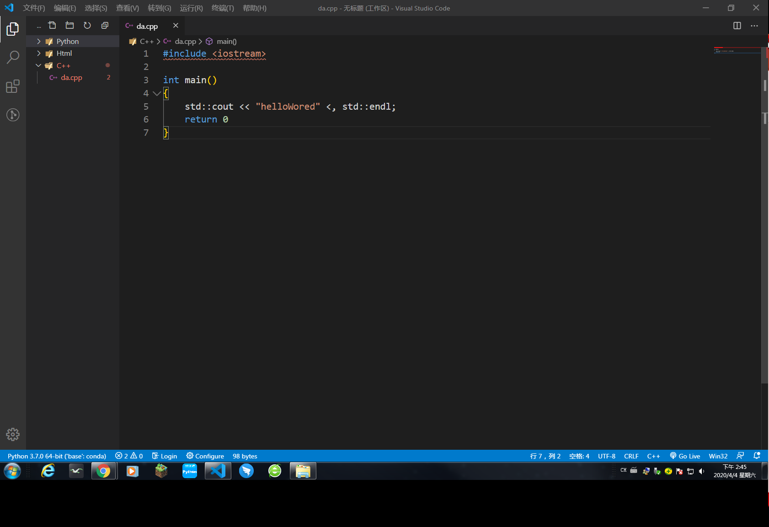The image size is (769, 527).
Task: Switch to the Visual Studio Code taskbar icon
Action: pos(218,471)
